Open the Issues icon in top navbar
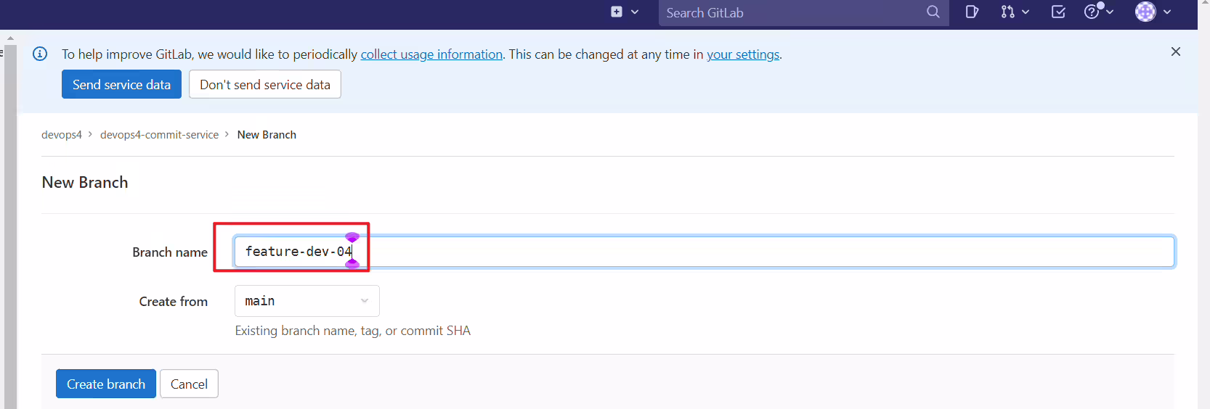 click(x=972, y=12)
